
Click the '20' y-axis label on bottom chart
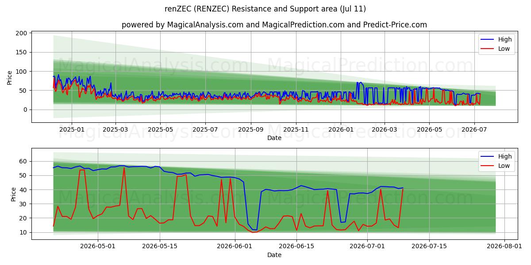pos(24,218)
